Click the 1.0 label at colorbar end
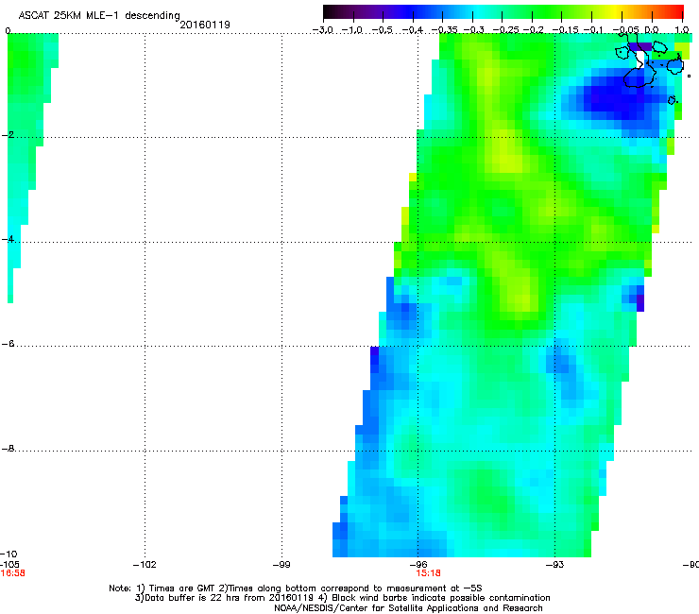 682,30
